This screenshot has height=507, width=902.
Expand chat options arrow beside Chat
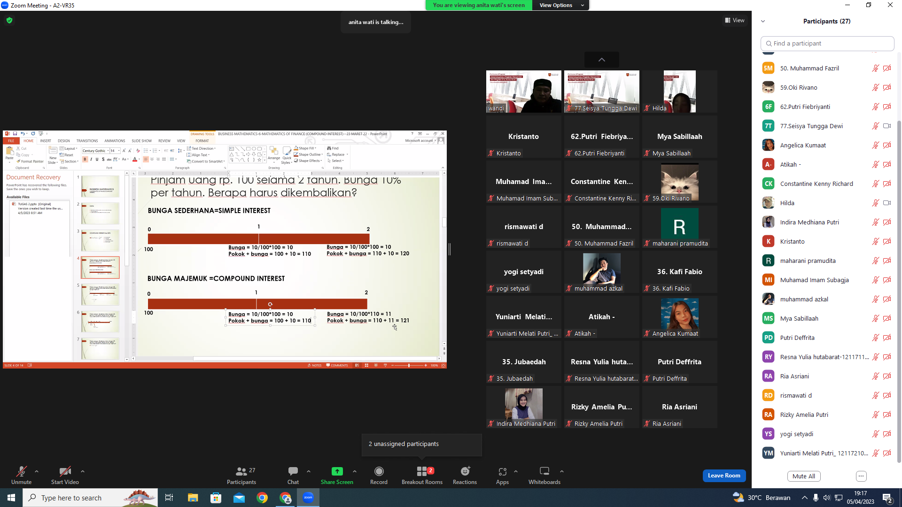point(309,471)
